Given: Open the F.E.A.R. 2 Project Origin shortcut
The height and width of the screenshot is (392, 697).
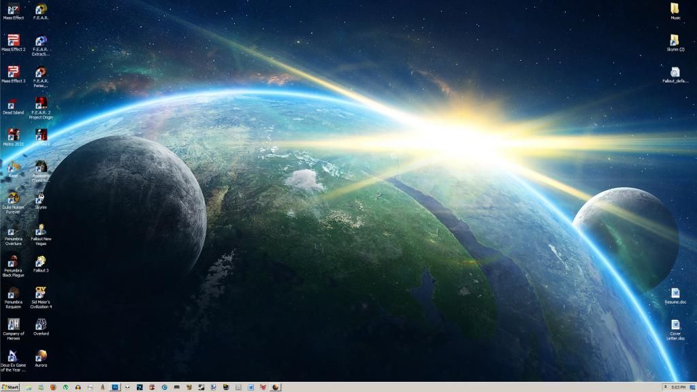Looking at the screenshot, I should 41,103.
